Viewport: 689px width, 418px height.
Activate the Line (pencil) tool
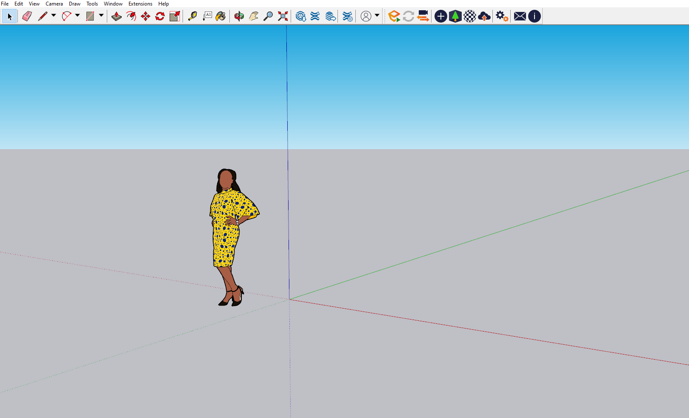(44, 16)
